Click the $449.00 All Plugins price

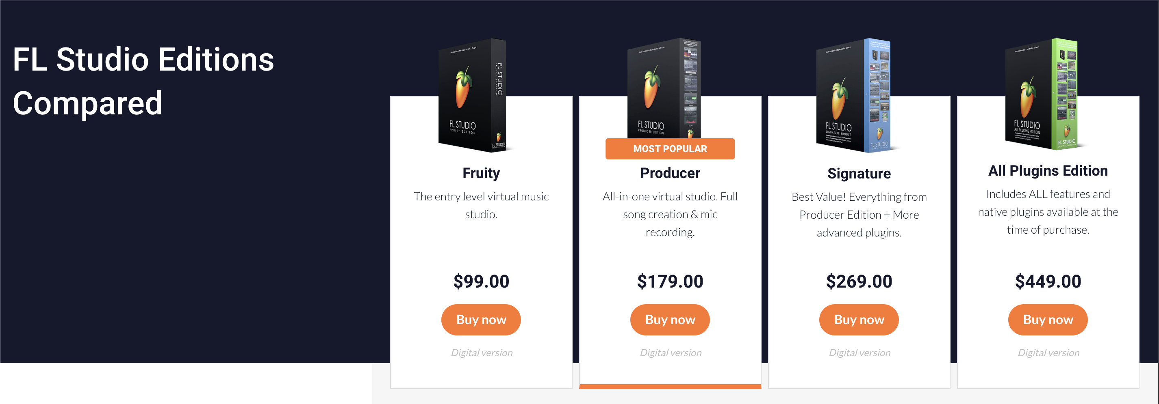1047,282
